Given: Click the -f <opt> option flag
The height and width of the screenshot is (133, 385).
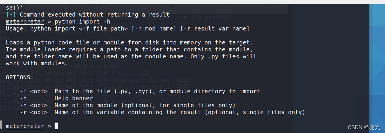Looking at the screenshot, I should [34, 91].
